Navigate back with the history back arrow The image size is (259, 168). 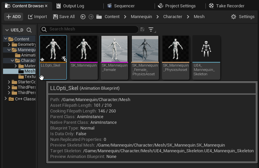pyautogui.click(x=83, y=17)
